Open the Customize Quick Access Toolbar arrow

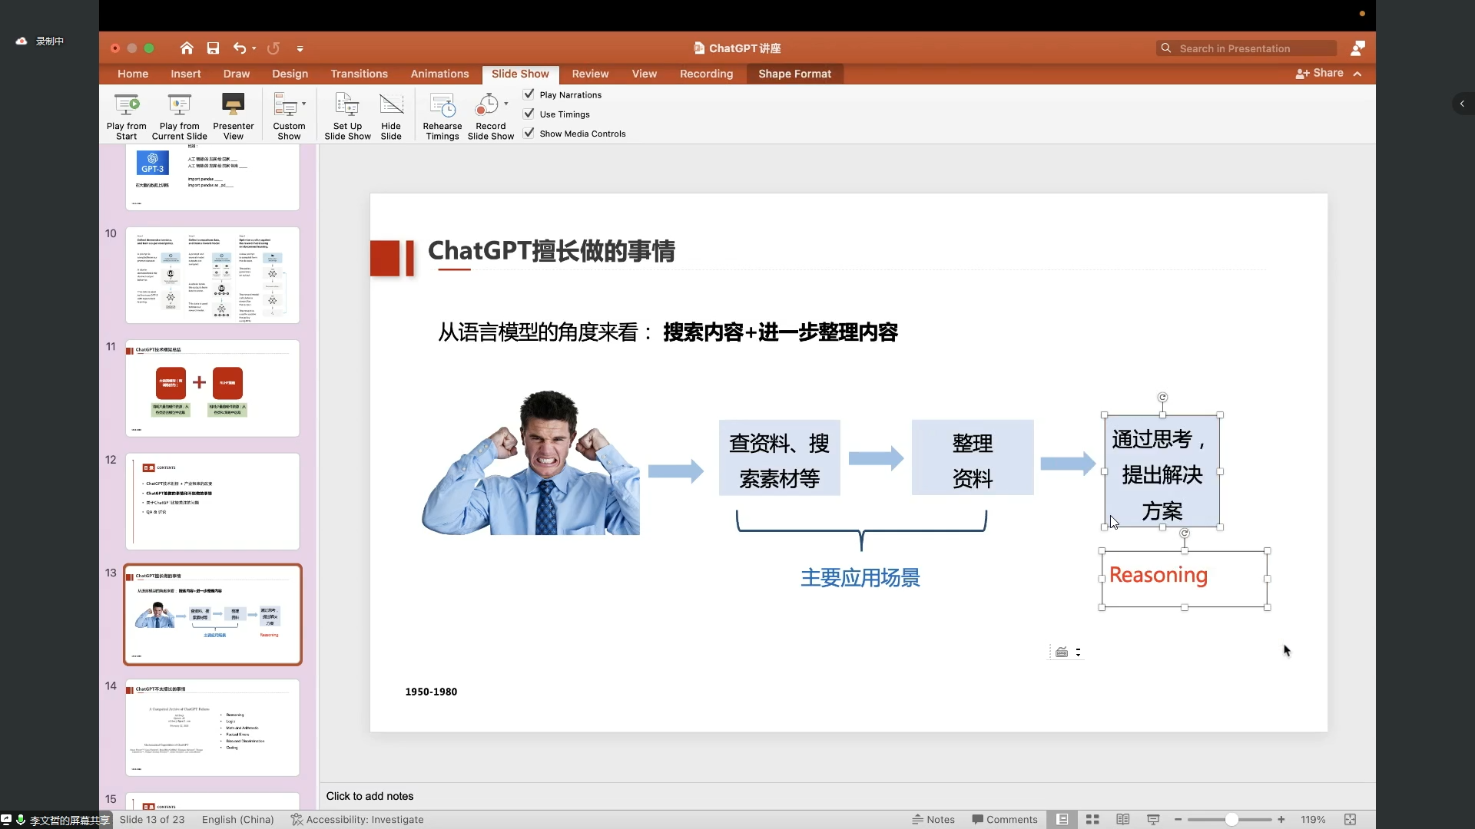300,48
